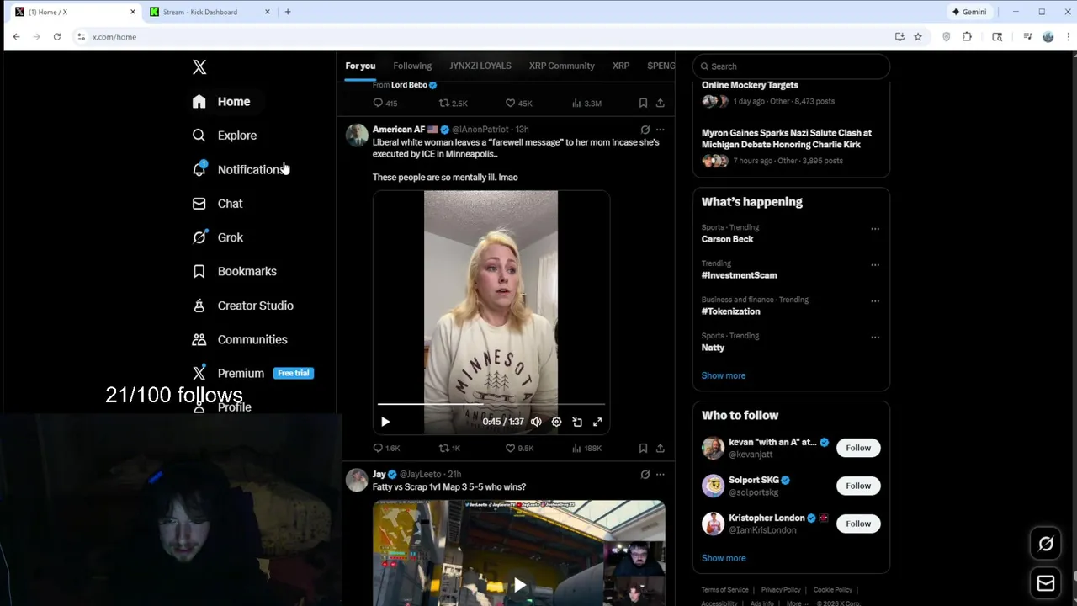Open Creator Studio
Viewport: 1077px width, 606px height.
242,306
